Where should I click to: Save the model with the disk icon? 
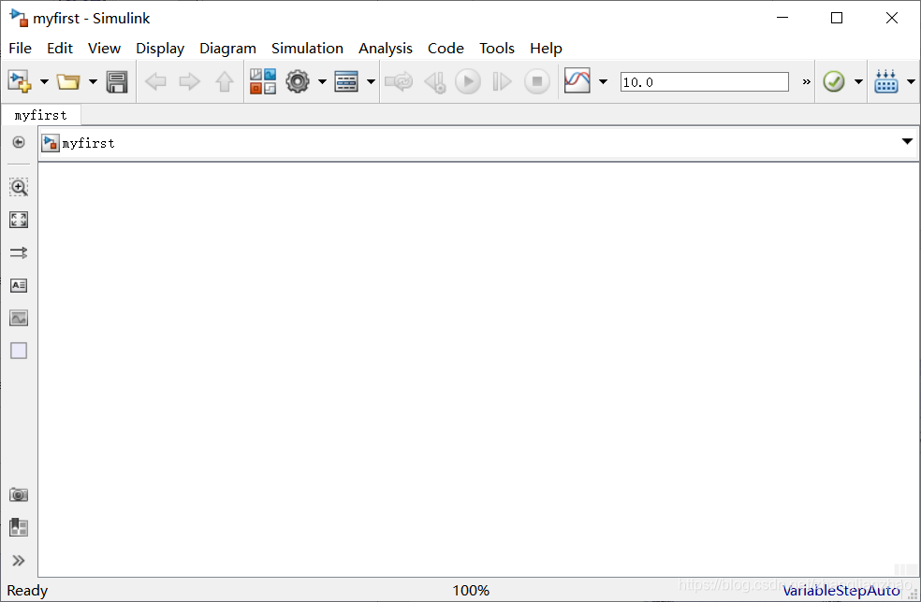click(117, 81)
